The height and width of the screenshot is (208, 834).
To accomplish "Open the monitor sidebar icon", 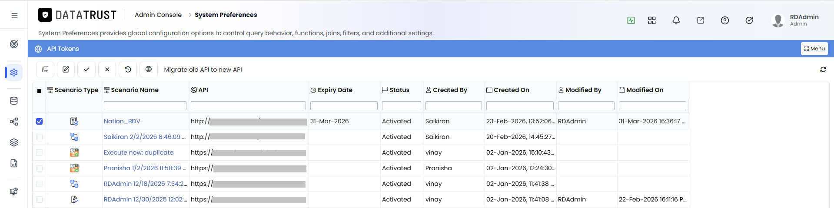I will pos(14,191).
